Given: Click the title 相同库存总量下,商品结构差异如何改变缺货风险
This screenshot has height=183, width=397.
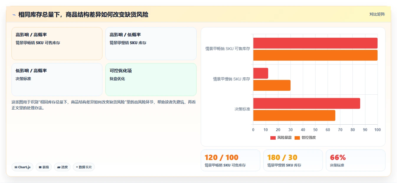Looking at the screenshot, I should coord(83,14).
